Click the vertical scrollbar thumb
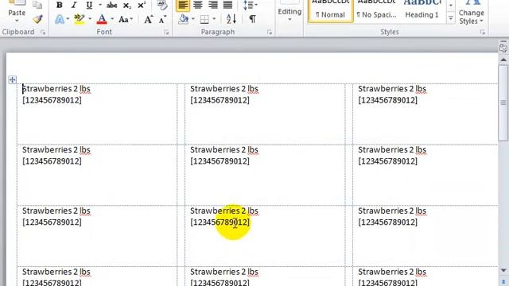 [x=503, y=102]
